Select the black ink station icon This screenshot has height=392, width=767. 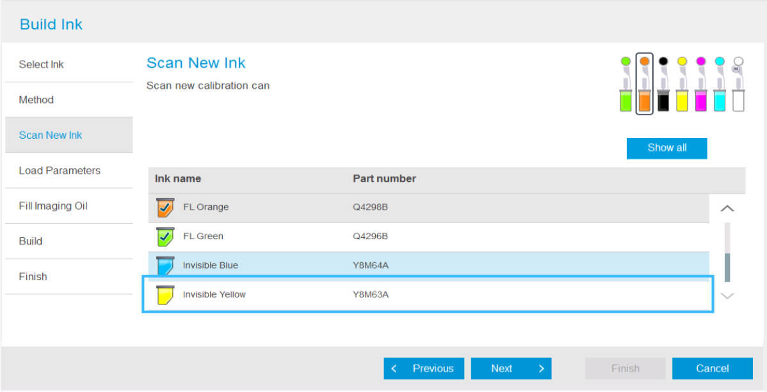(x=663, y=84)
